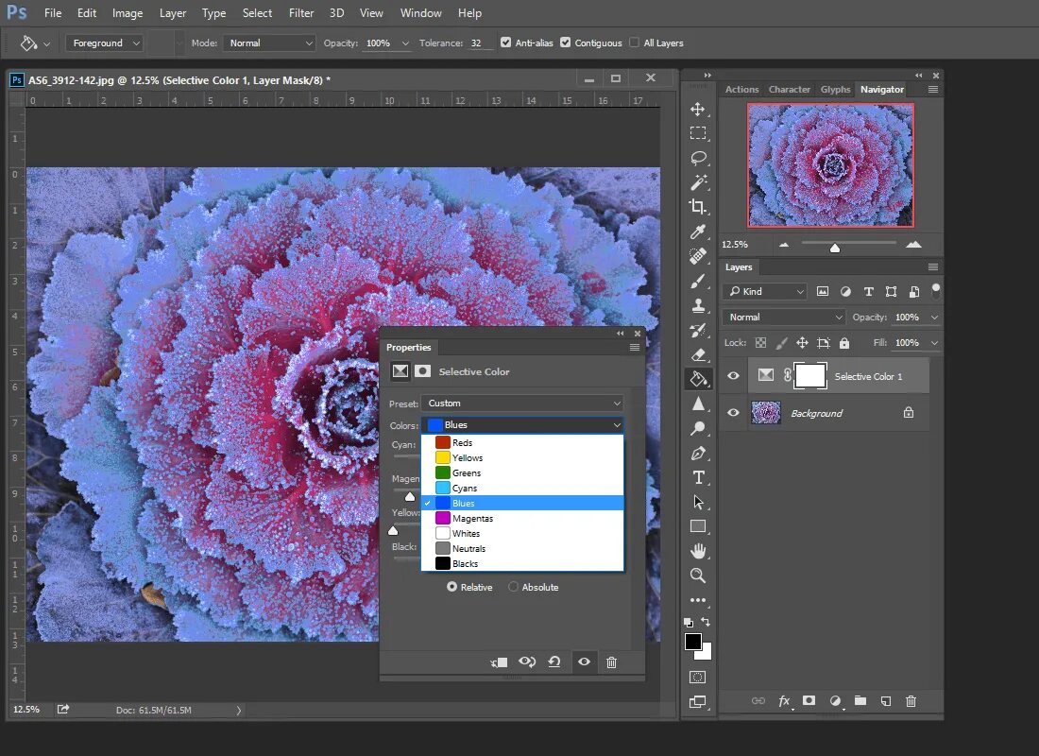Enable the All Layers checkbox
Viewport: 1039px width, 756px height.
(634, 43)
